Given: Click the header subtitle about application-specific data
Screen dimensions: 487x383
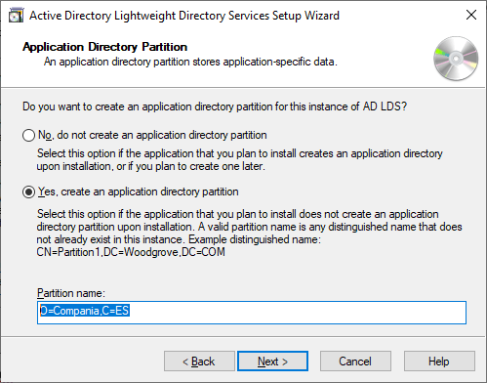Looking at the screenshot, I should tap(190, 62).
